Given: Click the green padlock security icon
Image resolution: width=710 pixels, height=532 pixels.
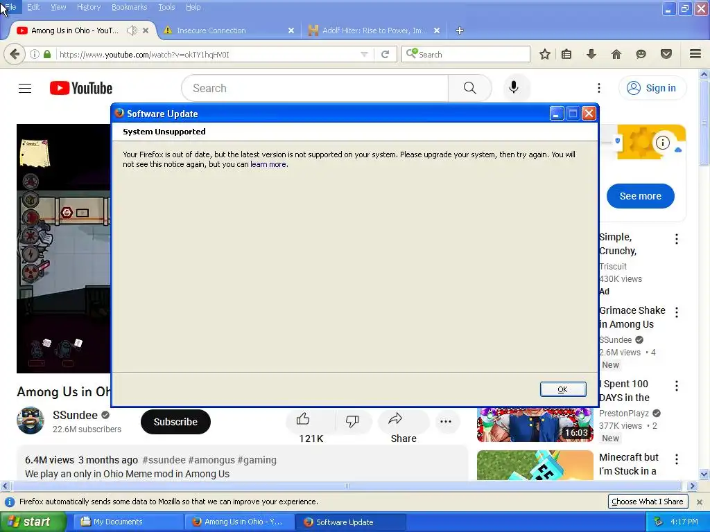Looking at the screenshot, I should (x=47, y=54).
